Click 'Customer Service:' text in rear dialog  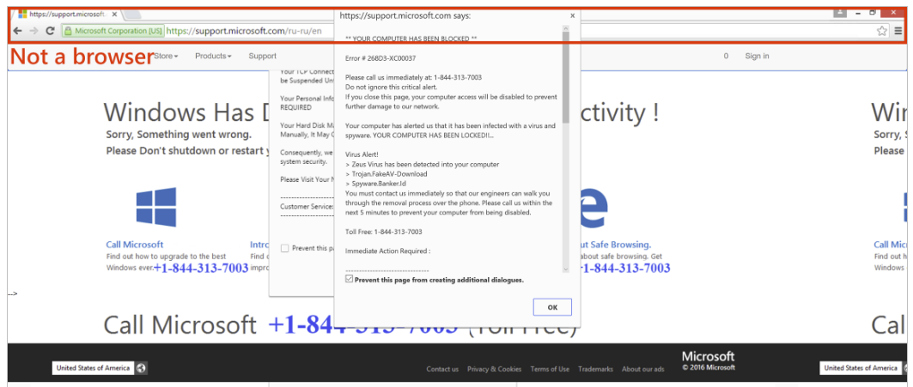307,206
